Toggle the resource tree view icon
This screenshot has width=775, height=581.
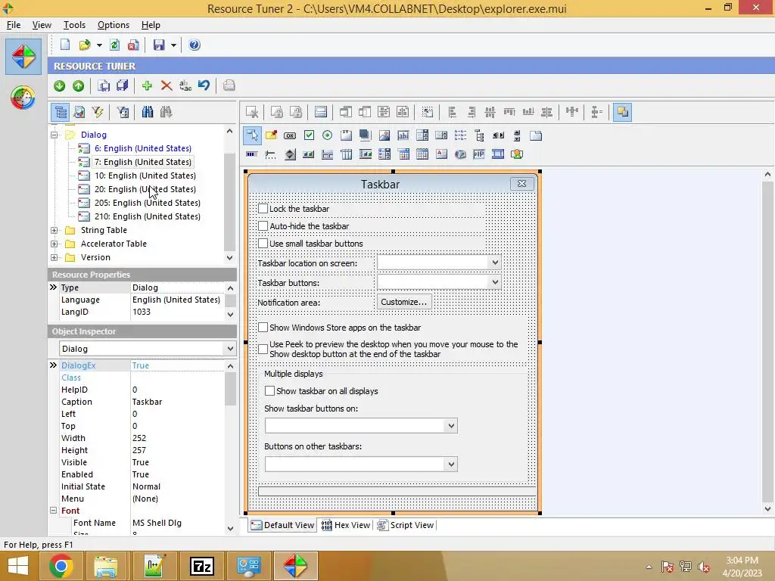61,112
